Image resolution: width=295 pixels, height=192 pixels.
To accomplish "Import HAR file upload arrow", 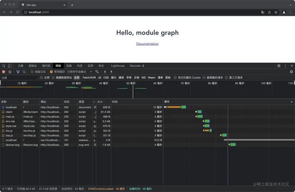I will [x=105, y=72].
